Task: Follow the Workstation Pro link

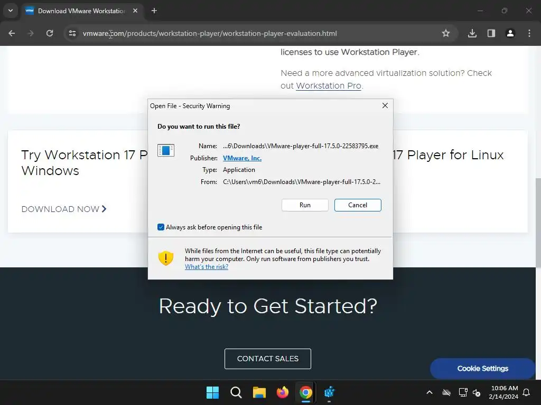Action: pos(329,86)
